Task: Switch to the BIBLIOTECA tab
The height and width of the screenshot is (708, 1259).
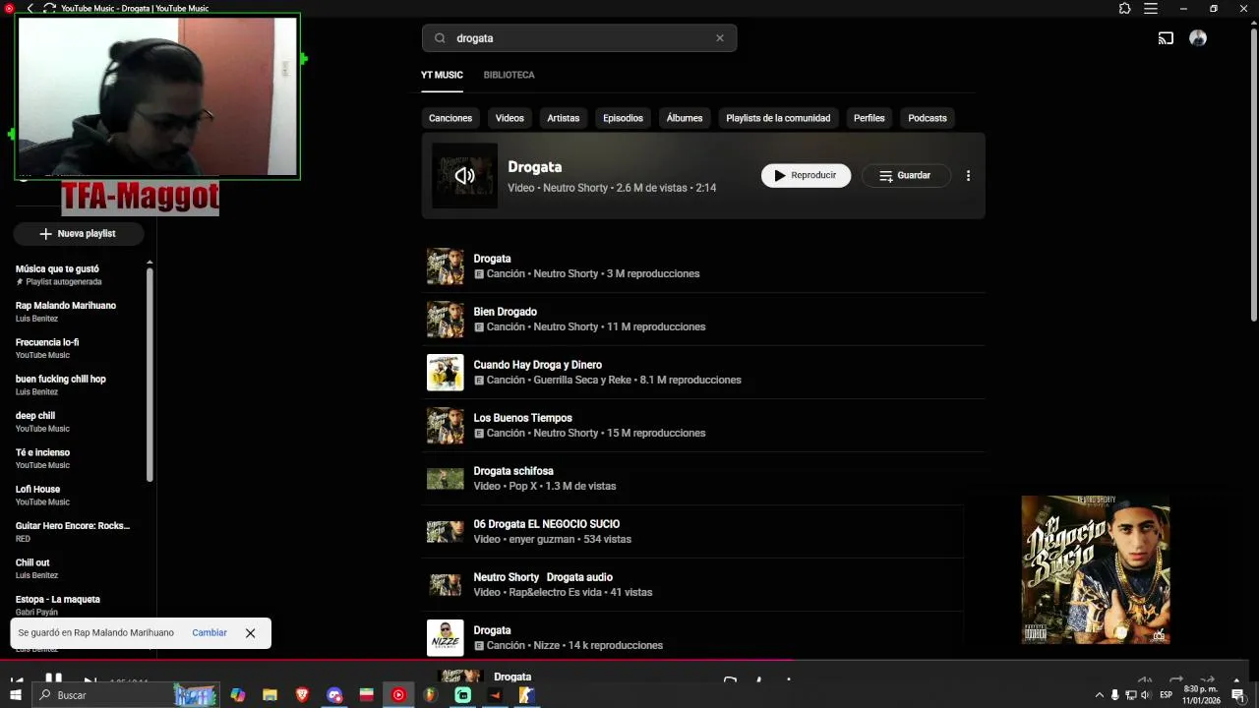Action: click(x=509, y=75)
